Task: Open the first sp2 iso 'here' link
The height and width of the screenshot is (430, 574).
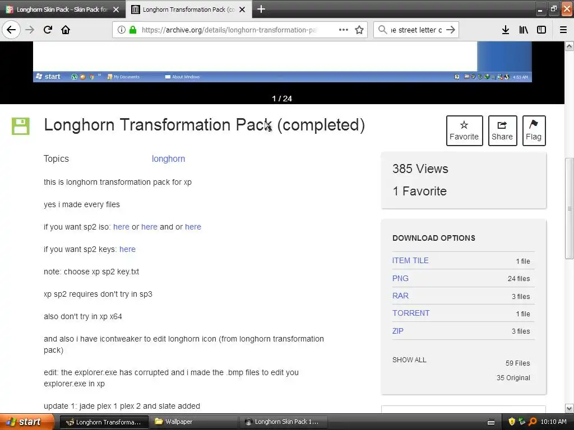Action: coord(121,227)
